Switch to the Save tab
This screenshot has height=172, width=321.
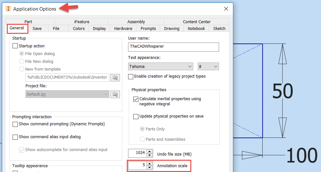coord(37,29)
